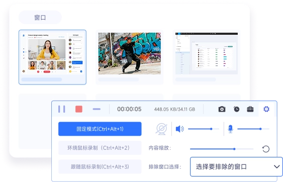The image size is (283, 182).
Task: Toggle the webcam icon
Action: point(161,129)
